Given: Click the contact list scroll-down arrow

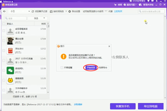Looking at the screenshot, I should pyautogui.click(x=48, y=92).
